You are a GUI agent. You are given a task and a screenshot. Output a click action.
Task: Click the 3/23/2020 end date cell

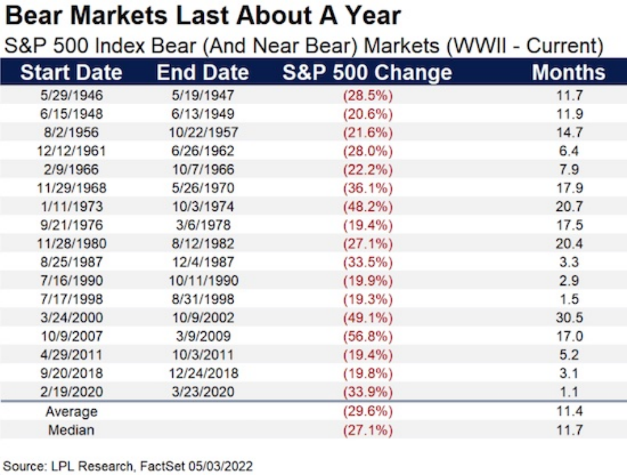point(202,392)
